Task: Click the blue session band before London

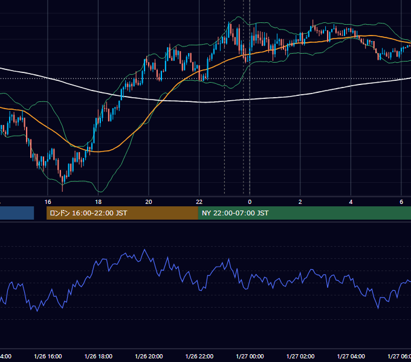Action: (17, 213)
